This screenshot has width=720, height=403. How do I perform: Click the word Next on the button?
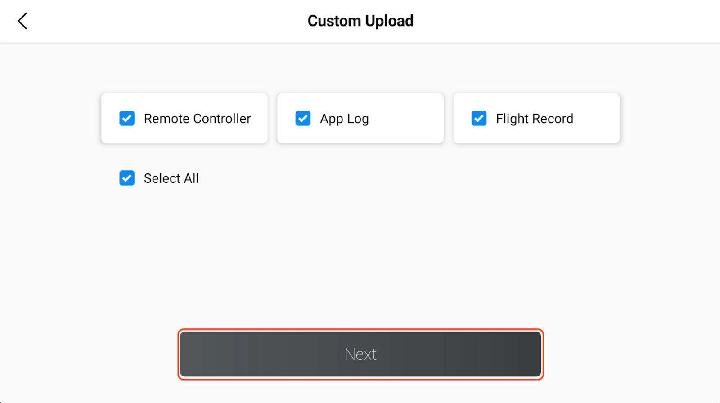pyautogui.click(x=360, y=354)
